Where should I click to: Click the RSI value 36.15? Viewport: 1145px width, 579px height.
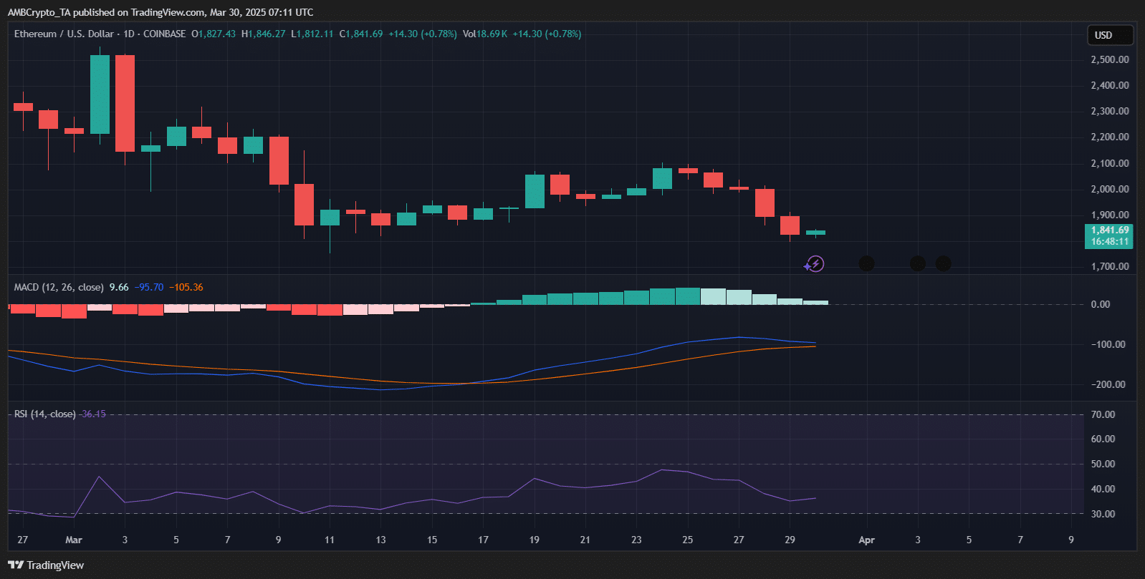[93, 414]
